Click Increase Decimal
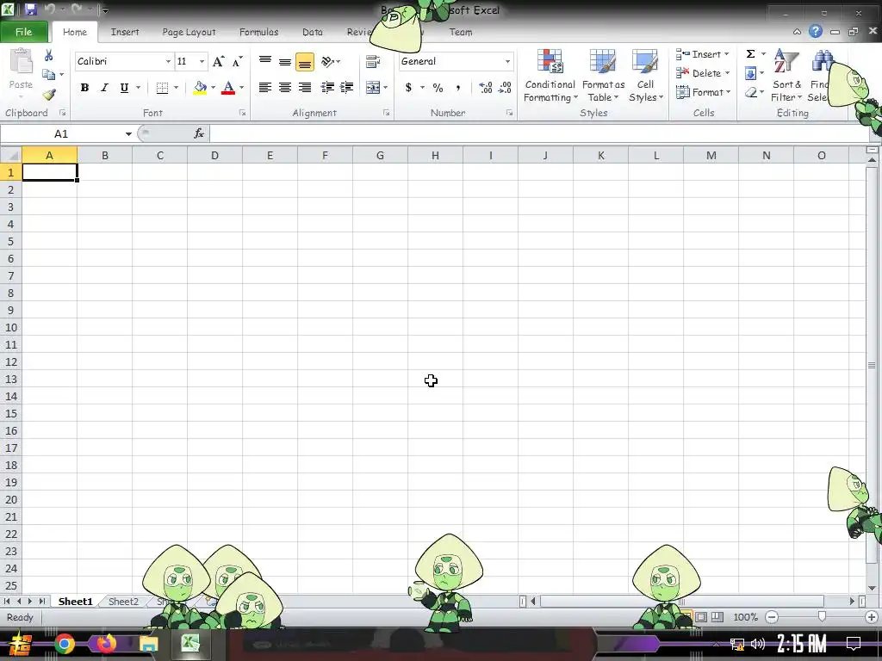Viewport: 882px width, 661px height. (x=485, y=87)
